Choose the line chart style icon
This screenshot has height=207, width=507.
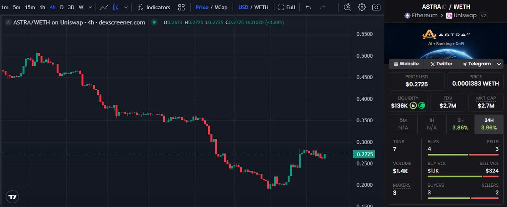(104, 7)
